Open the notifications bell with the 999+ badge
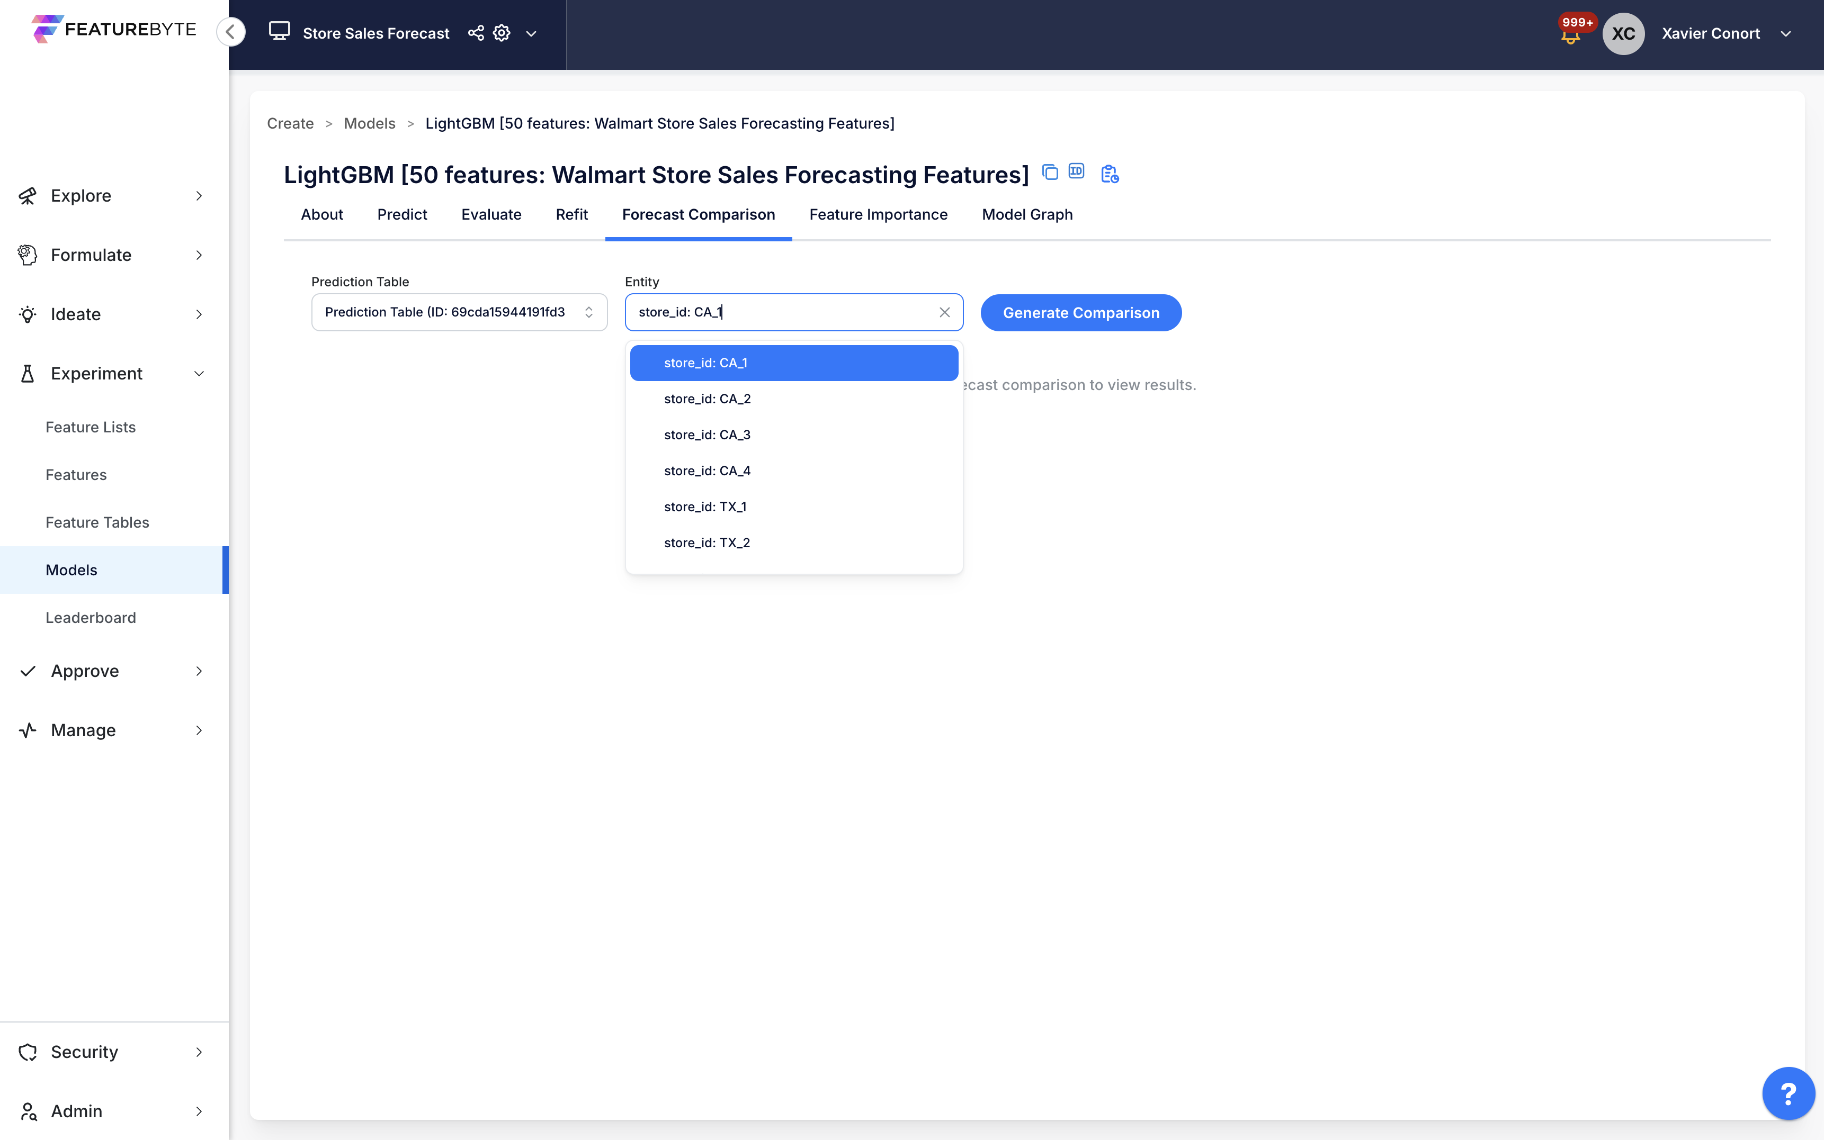The width and height of the screenshot is (1824, 1140). (x=1570, y=35)
